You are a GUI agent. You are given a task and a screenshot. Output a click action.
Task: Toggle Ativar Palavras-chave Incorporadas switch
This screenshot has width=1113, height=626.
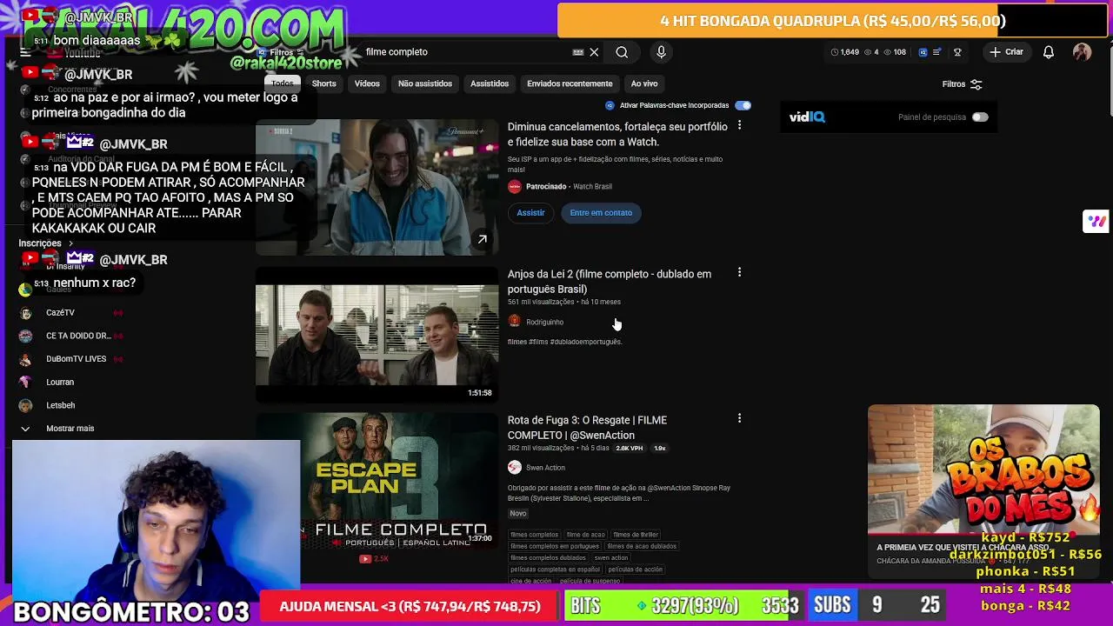pos(743,105)
